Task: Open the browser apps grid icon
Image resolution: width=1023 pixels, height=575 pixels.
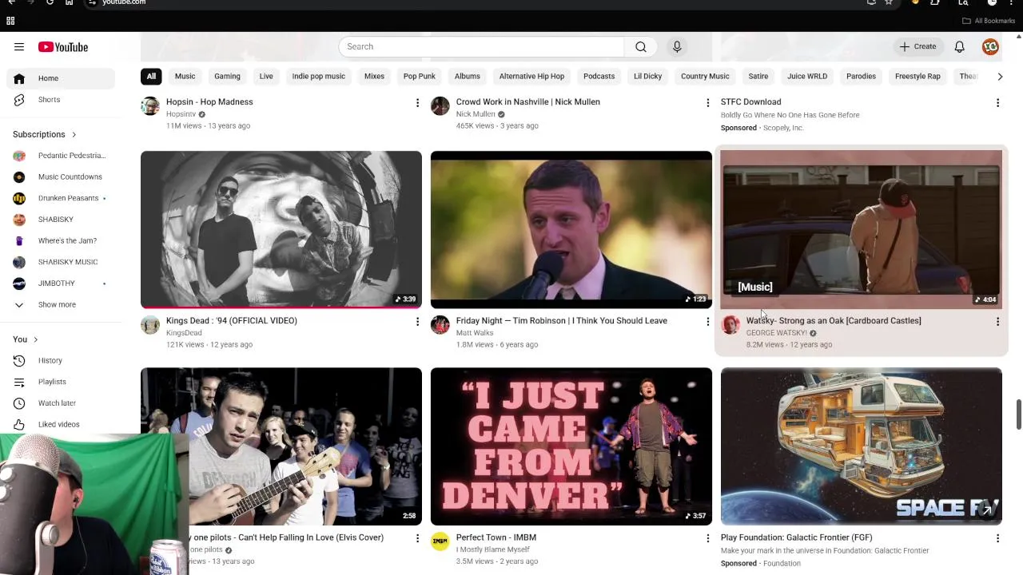Action: click(x=10, y=21)
